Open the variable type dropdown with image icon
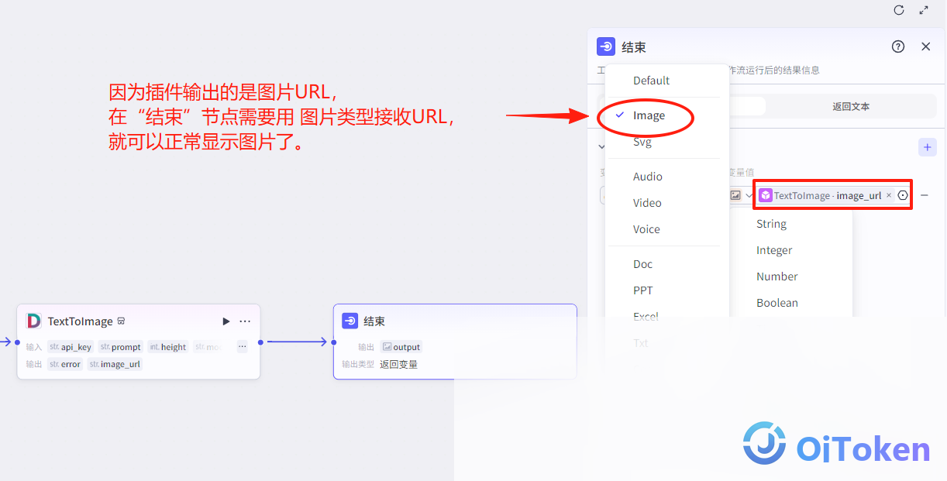The width and height of the screenshot is (947, 481). click(x=741, y=195)
